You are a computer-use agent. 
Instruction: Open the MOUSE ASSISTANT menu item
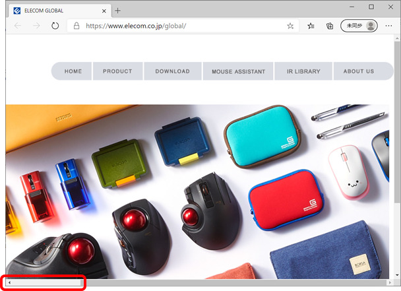click(238, 71)
